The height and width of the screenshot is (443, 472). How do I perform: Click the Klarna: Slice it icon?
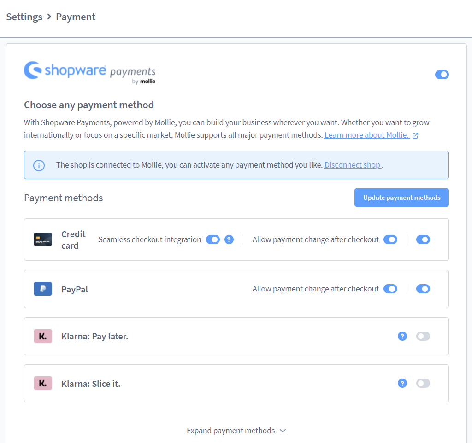42,383
